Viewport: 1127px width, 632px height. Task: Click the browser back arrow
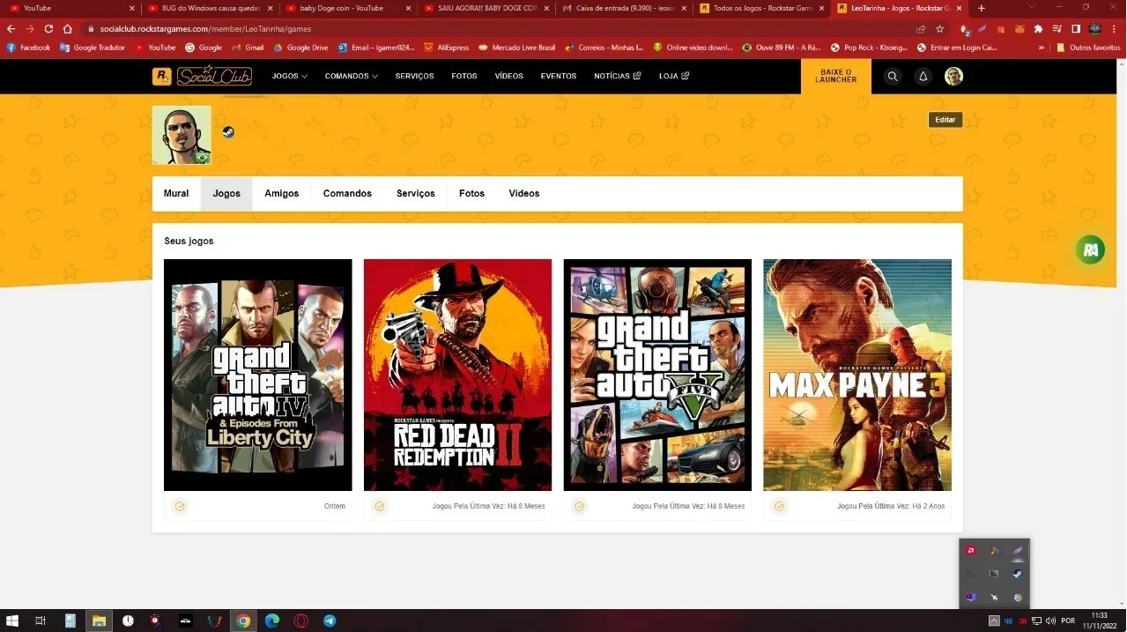pos(11,29)
